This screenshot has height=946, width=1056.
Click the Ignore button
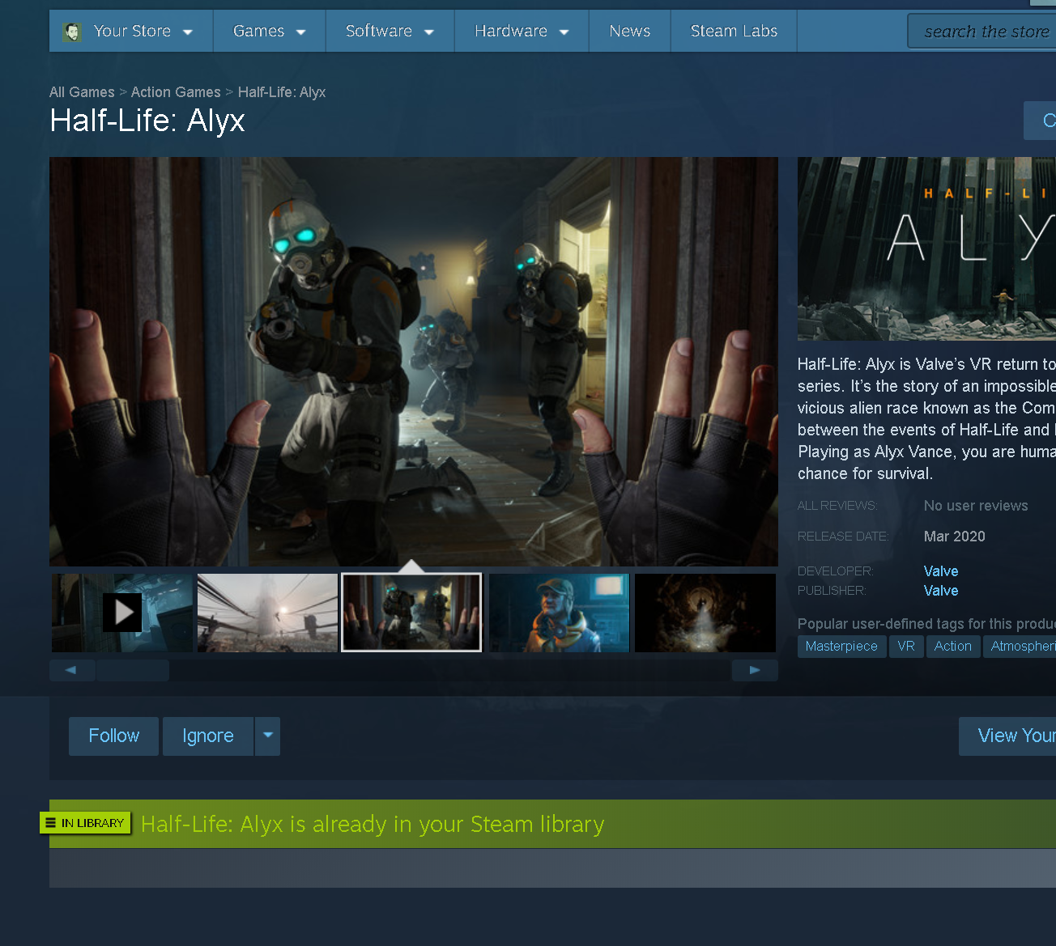(208, 736)
